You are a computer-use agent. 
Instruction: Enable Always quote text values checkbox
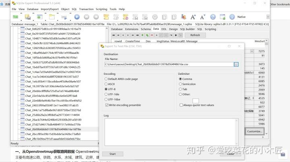pos(197,105)
